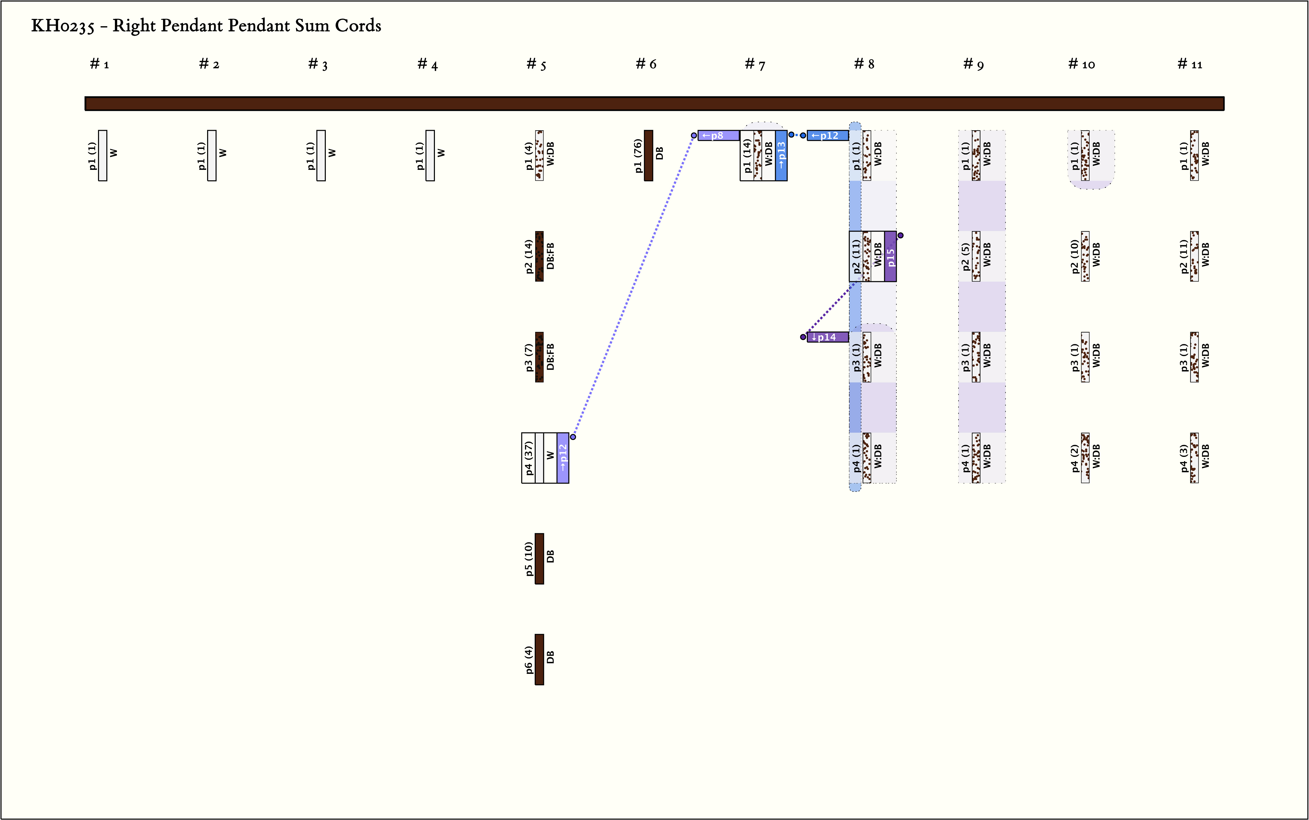The width and height of the screenshot is (1309, 820).
Task: Click the ↓p14 purple tag
Action: point(827,337)
